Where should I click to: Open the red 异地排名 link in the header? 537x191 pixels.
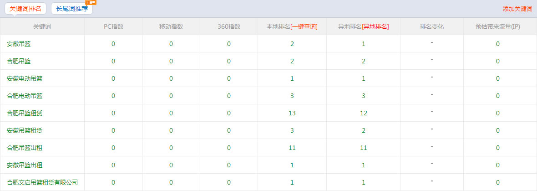click(375, 26)
